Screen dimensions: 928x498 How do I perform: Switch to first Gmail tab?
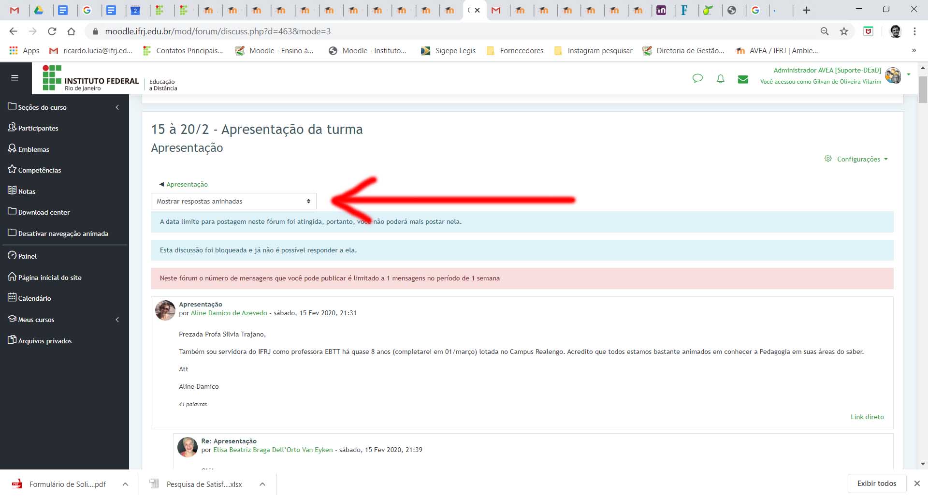(x=14, y=10)
